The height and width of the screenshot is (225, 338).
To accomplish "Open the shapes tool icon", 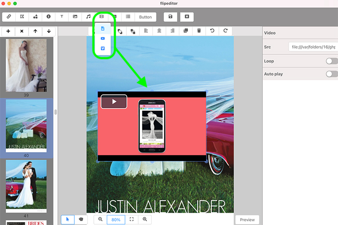I will (x=35, y=16).
